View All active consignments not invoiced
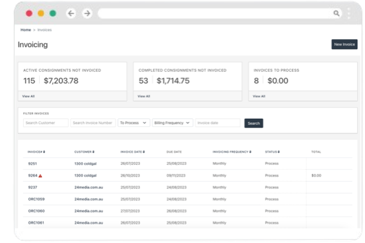The width and height of the screenshot is (365, 243). pos(29,96)
